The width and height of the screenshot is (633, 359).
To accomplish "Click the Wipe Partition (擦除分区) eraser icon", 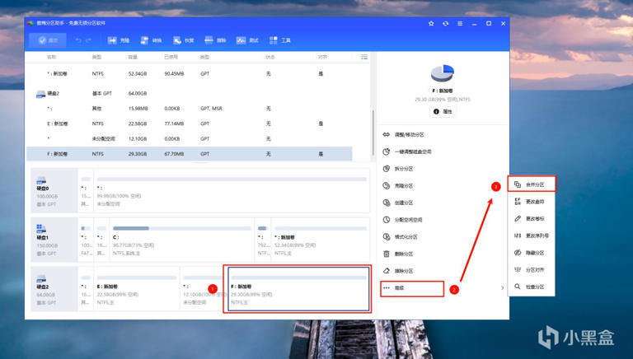I will point(387,271).
